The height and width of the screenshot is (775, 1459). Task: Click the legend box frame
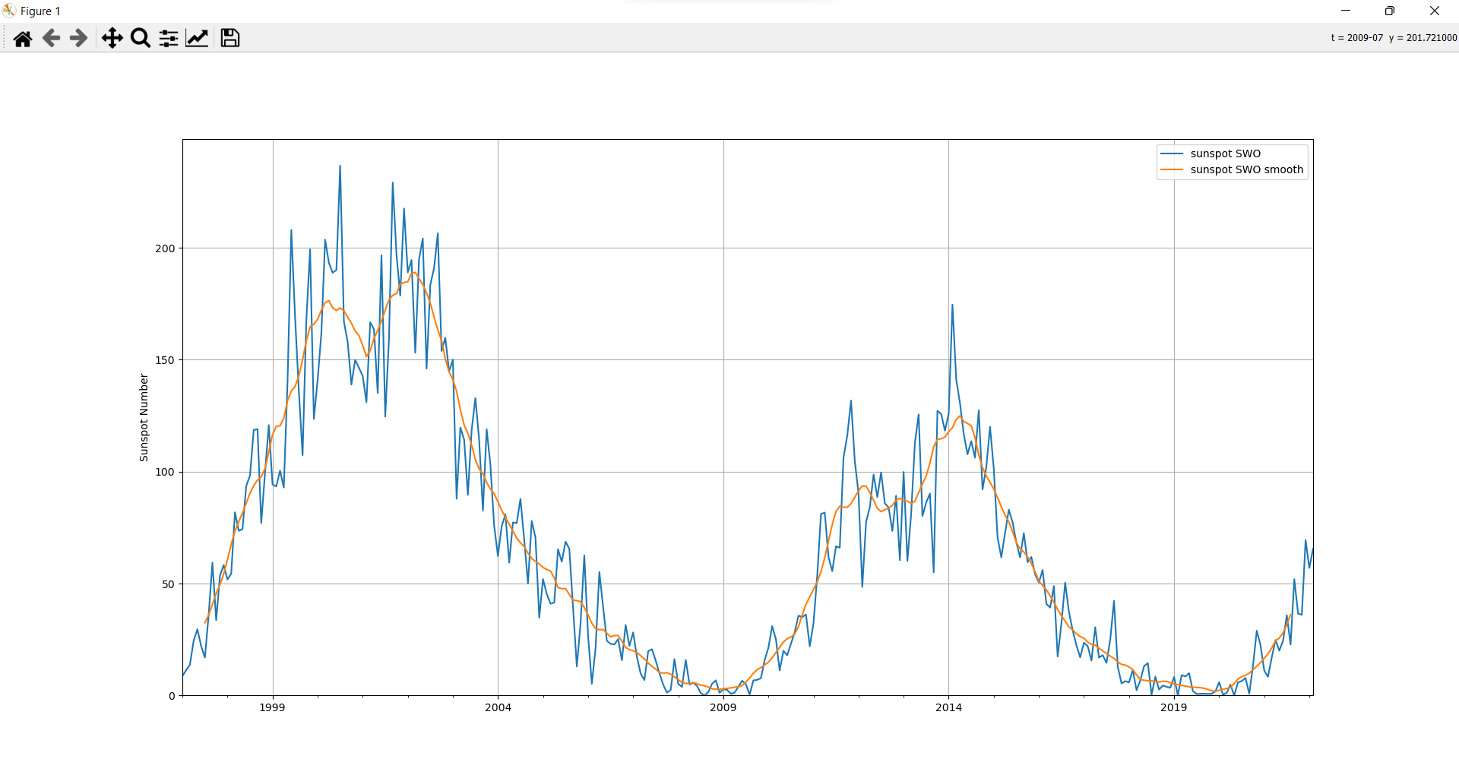coord(1233,144)
